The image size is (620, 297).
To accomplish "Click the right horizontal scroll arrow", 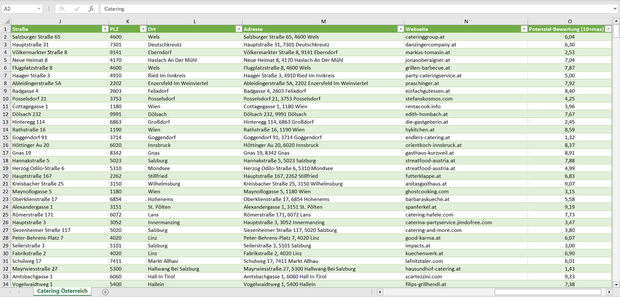I will click(609, 292).
